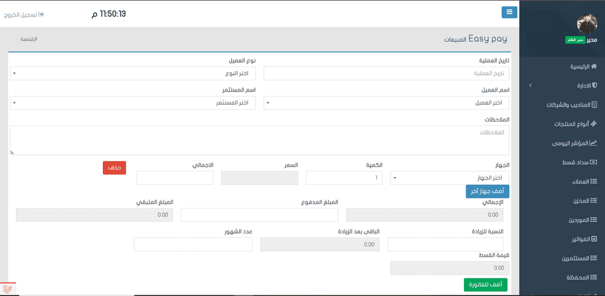Expand the الادارة menu chevron
Viewport: 605px width, 296px height.
coord(531,85)
